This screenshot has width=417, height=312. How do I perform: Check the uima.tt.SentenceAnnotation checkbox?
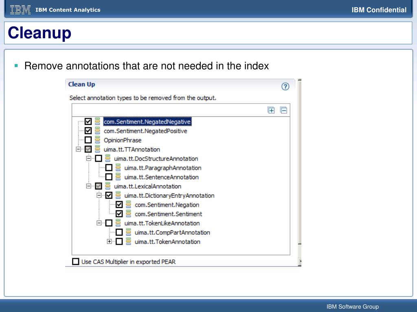[x=109, y=177]
